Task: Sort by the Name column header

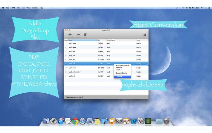Action: pyautogui.click(x=83, y=40)
